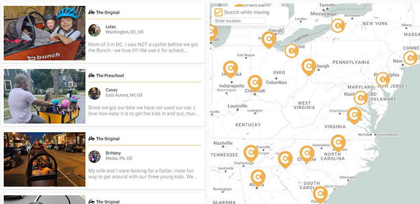Open Lelac's bunch bike photo
The width and height of the screenshot is (420, 204).
(45, 33)
